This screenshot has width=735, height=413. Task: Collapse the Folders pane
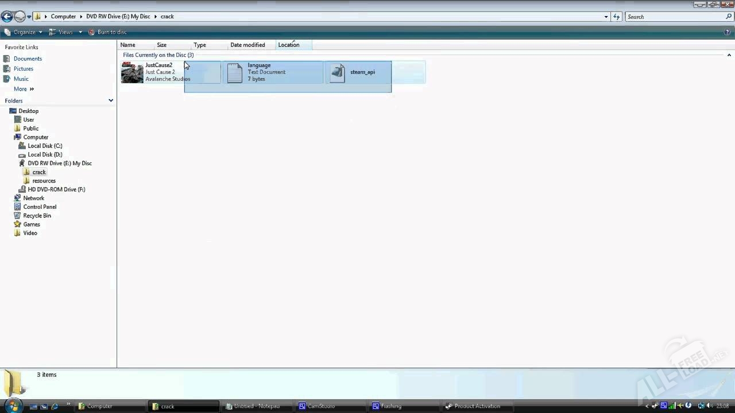coord(111,100)
